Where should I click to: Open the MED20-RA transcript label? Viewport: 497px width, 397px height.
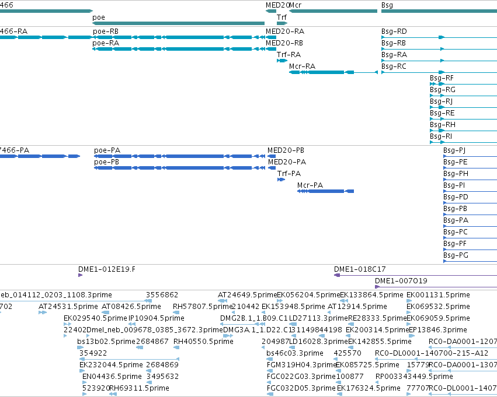coord(285,31)
